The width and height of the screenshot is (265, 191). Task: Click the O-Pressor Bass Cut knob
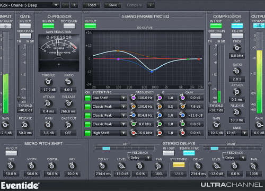(68, 125)
